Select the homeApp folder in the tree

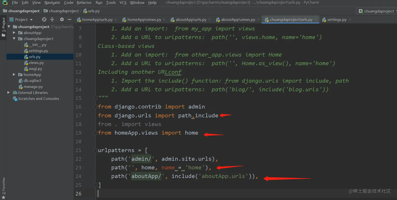[x=32, y=75]
